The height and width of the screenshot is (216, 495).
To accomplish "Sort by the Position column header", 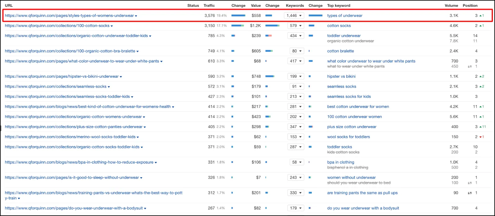I will click(470, 6).
